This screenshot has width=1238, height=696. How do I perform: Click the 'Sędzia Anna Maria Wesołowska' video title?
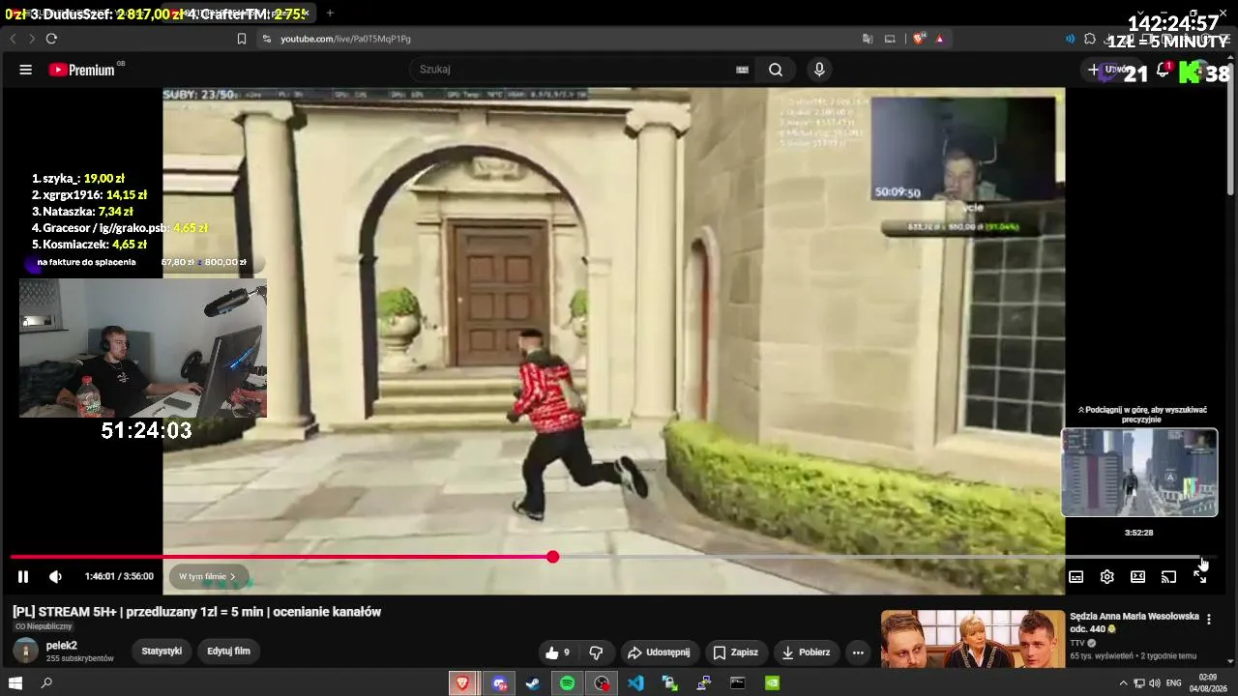click(1134, 623)
